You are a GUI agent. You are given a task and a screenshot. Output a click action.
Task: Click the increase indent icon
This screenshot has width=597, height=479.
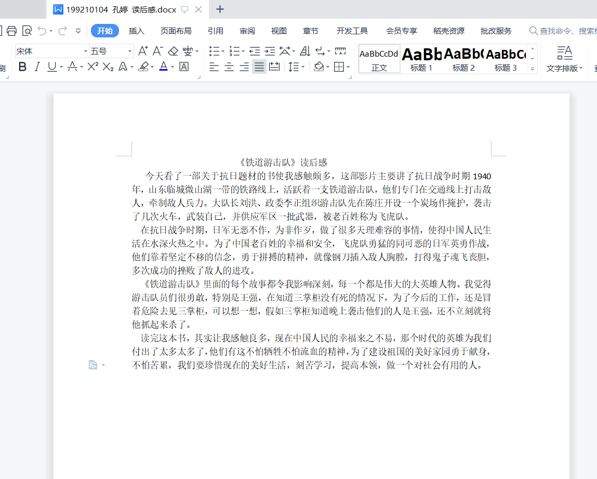pyautogui.click(x=270, y=51)
